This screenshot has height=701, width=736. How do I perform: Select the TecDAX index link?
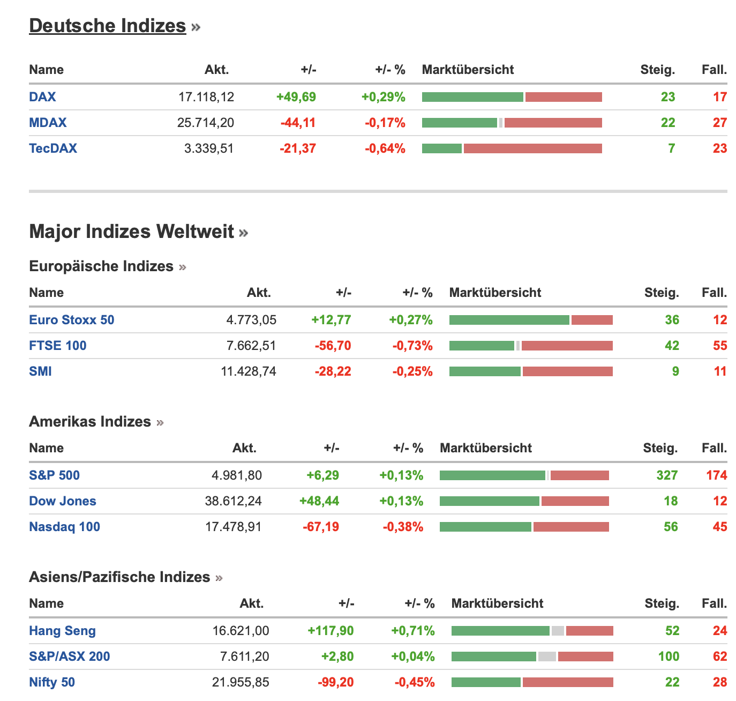tap(53, 148)
